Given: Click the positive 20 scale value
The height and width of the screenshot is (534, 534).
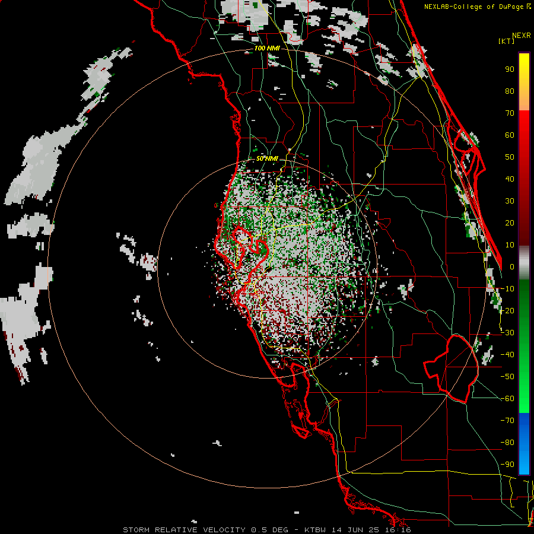Looking at the screenshot, I should (x=510, y=223).
